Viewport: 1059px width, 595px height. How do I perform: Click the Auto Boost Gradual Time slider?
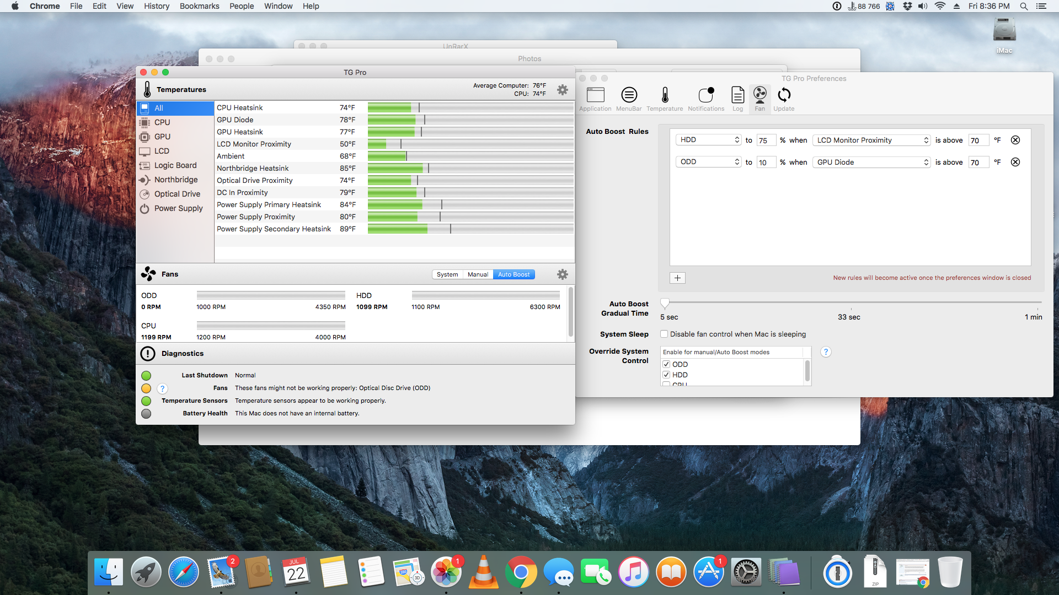click(665, 302)
